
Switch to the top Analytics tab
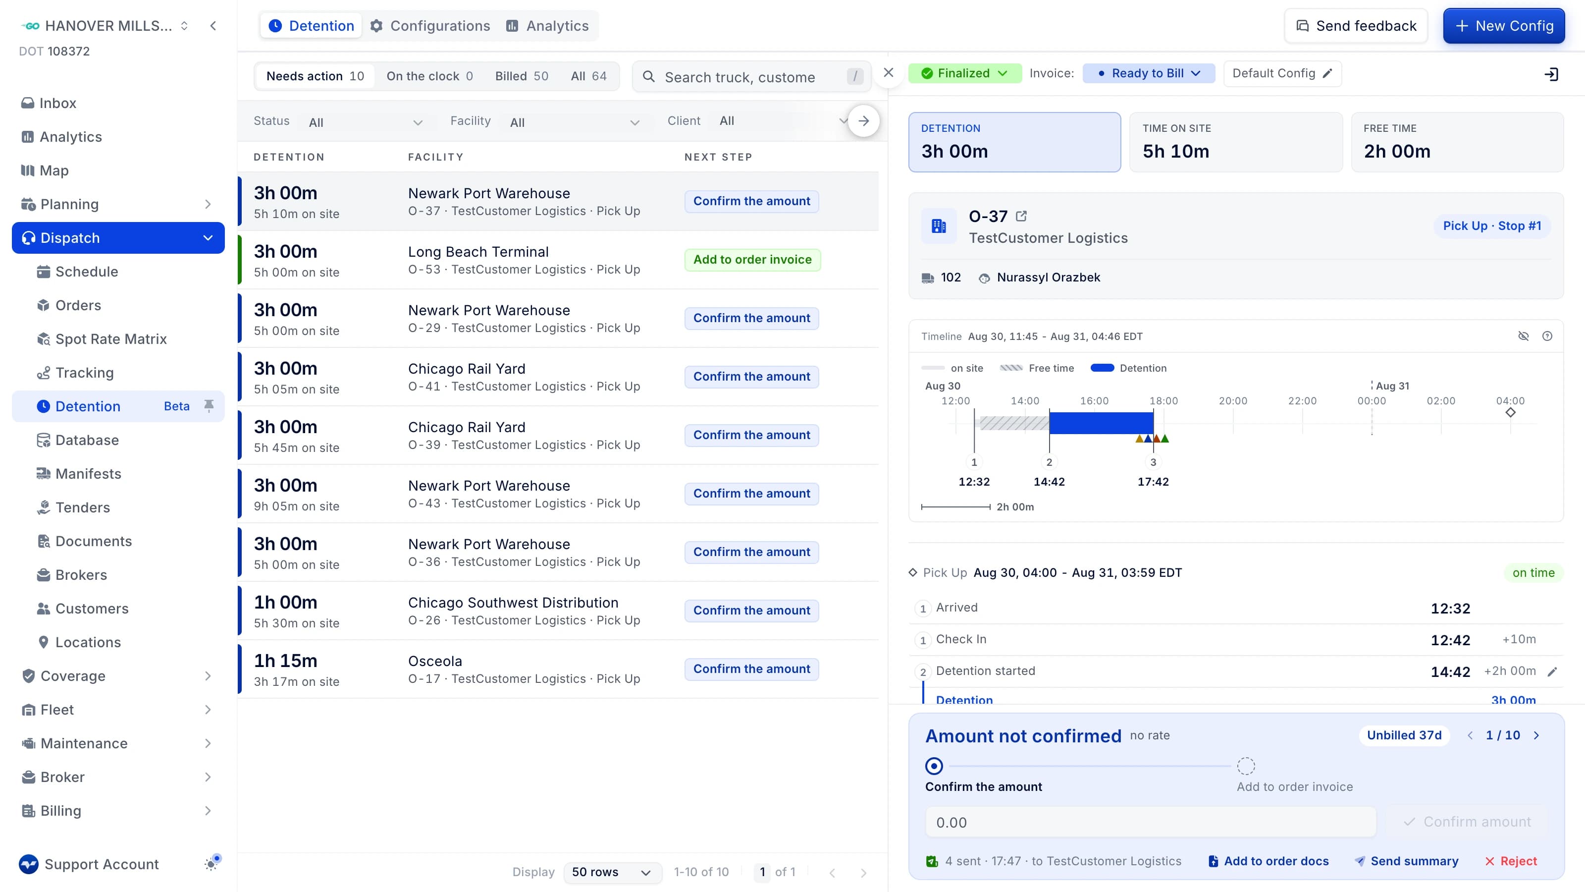tap(548, 26)
